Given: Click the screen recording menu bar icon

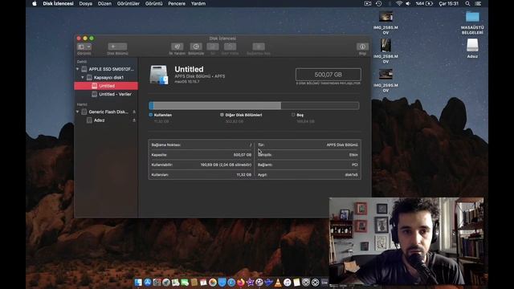Looking at the screenshot, I should pyautogui.click(x=368, y=3).
